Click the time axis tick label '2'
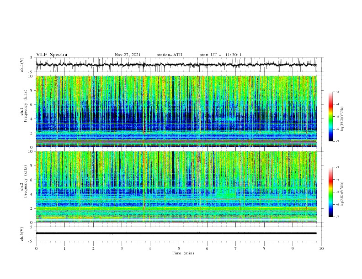Image resolution: width=362 pixels, height=279 pixels. (x=93, y=248)
